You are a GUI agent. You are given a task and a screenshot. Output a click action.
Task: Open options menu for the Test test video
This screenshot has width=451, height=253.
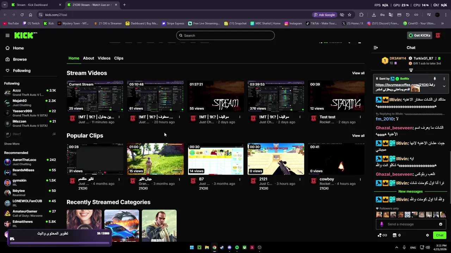pyautogui.click(x=360, y=117)
